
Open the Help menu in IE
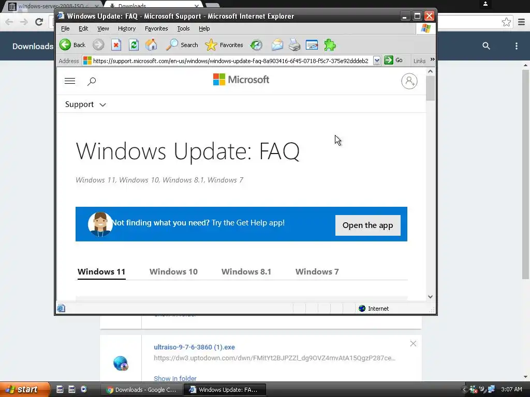(204, 29)
